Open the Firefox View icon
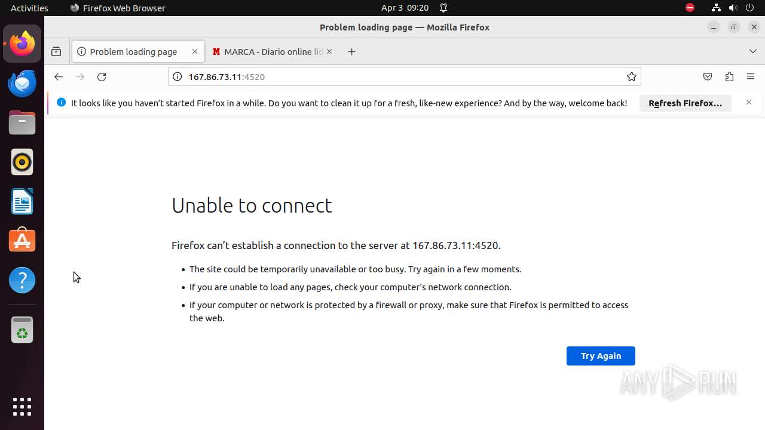This screenshot has width=765, height=430. coord(56,52)
